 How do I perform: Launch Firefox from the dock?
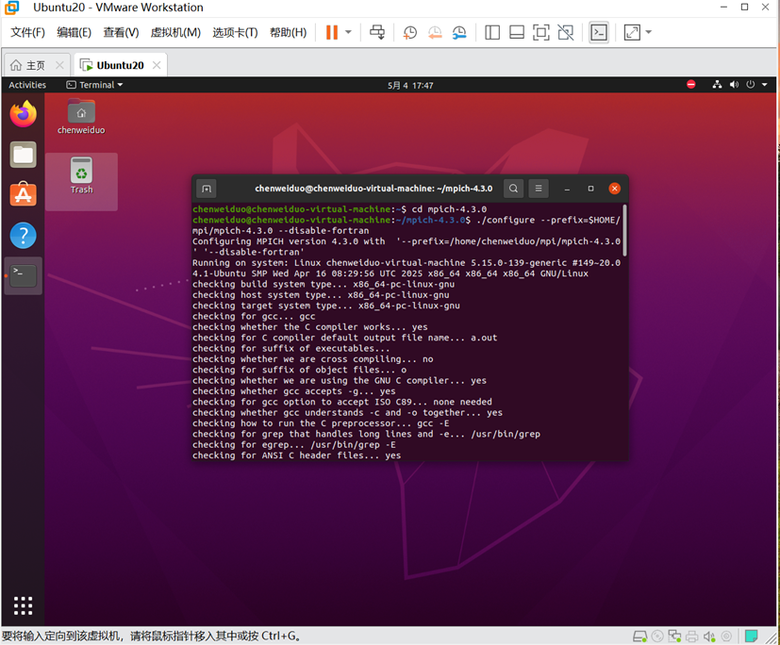(x=23, y=113)
